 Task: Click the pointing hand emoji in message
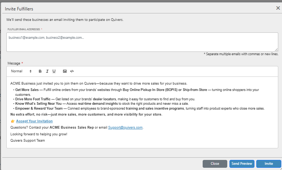[13, 121]
